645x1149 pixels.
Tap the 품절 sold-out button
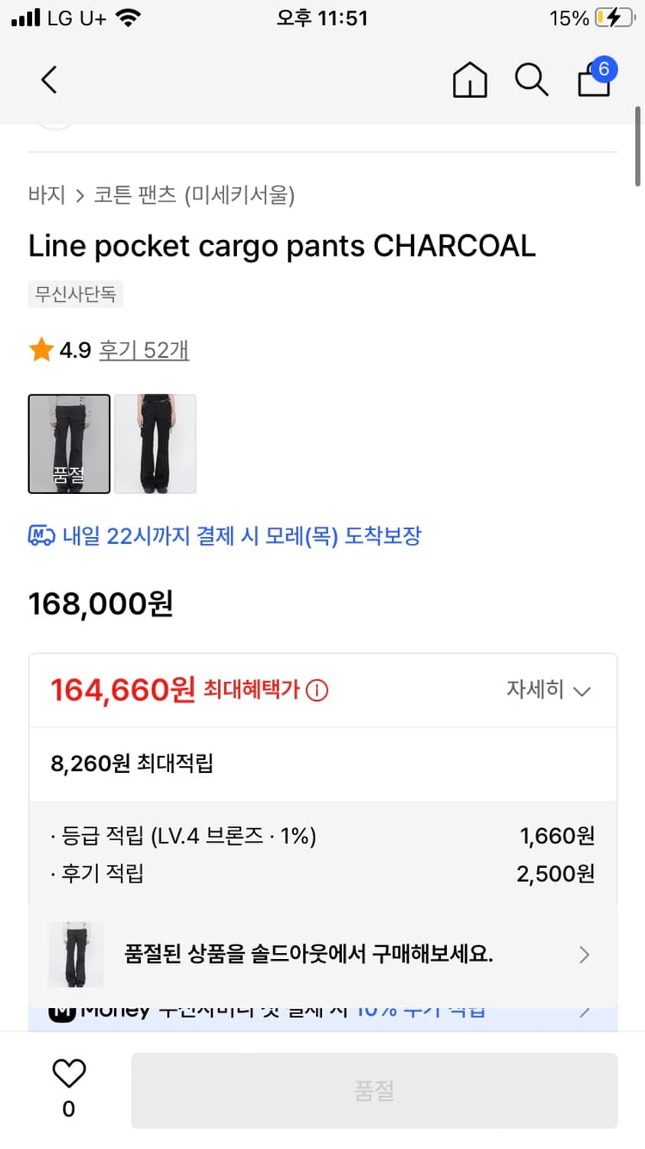click(374, 1091)
